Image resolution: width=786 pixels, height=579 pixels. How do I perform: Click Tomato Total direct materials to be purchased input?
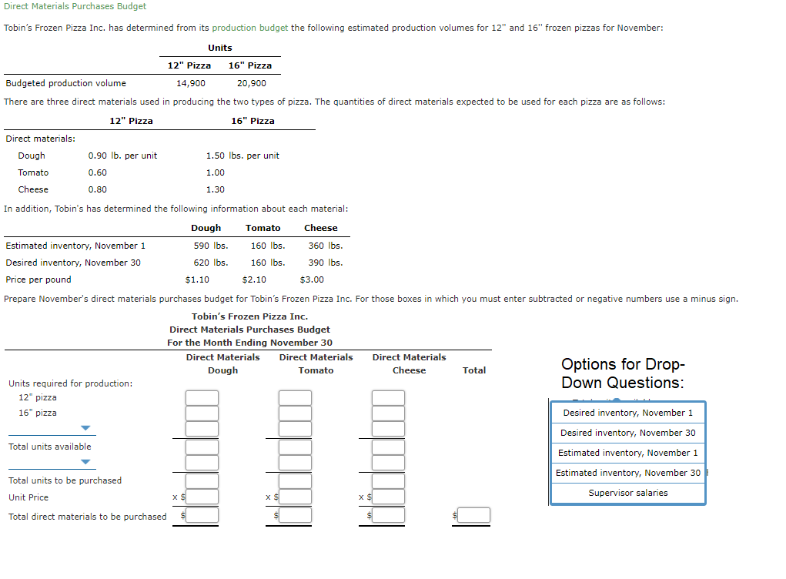point(296,515)
